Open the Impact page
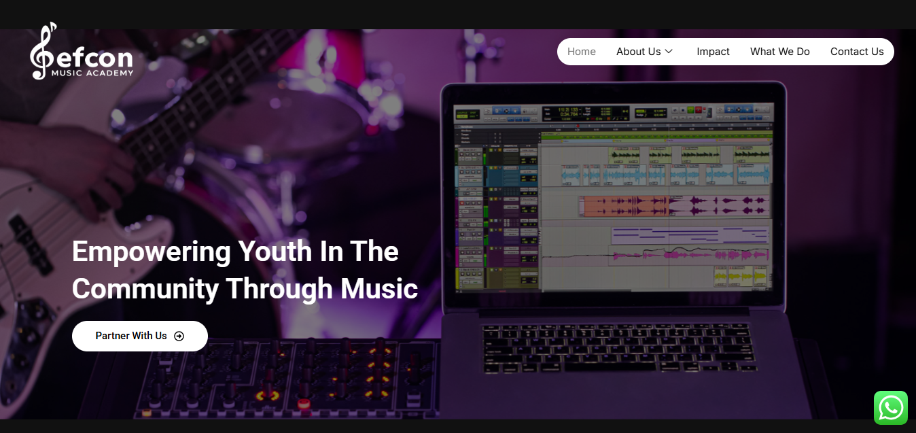916x433 pixels. [713, 52]
